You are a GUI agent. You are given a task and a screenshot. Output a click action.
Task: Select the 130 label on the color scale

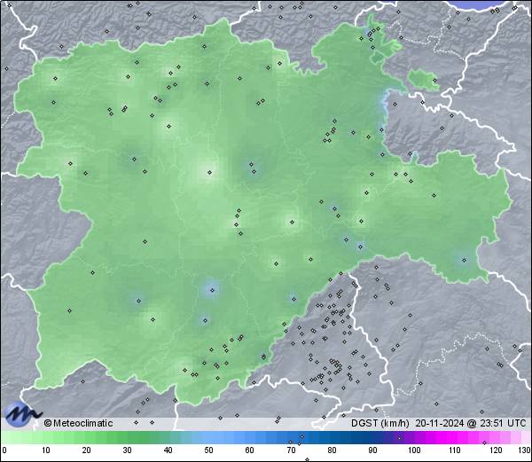525,450
